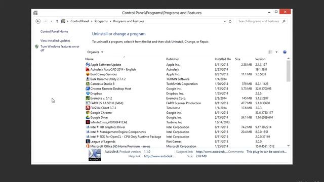Click the Boot Camp Services icon
This screenshot has height=182, width=324.
click(x=88, y=74)
